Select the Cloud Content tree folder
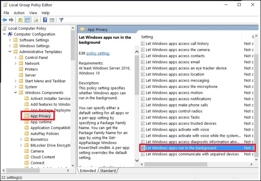 tap(39, 157)
